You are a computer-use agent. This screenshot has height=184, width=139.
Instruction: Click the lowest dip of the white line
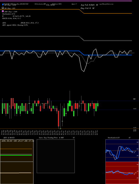(84, 71)
